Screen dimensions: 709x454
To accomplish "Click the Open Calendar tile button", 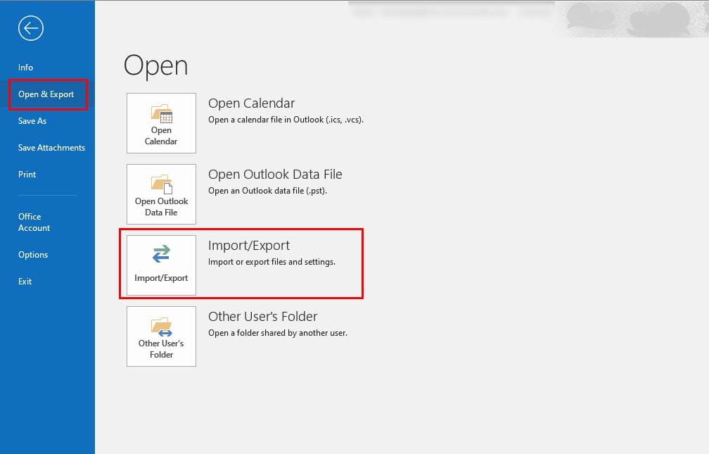I will click(x=162, y=123).
